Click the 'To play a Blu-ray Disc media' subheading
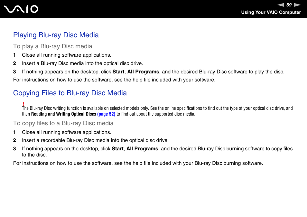 pos(52,46)
